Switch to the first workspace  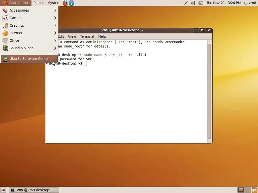click(x=241, y=190)
